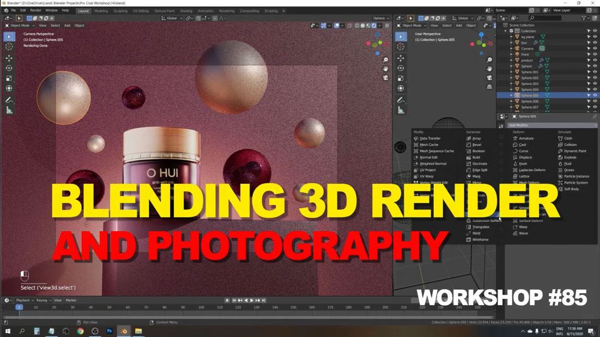
Task: Switch to the Modeling workspace tab
Action: point(101,11)
